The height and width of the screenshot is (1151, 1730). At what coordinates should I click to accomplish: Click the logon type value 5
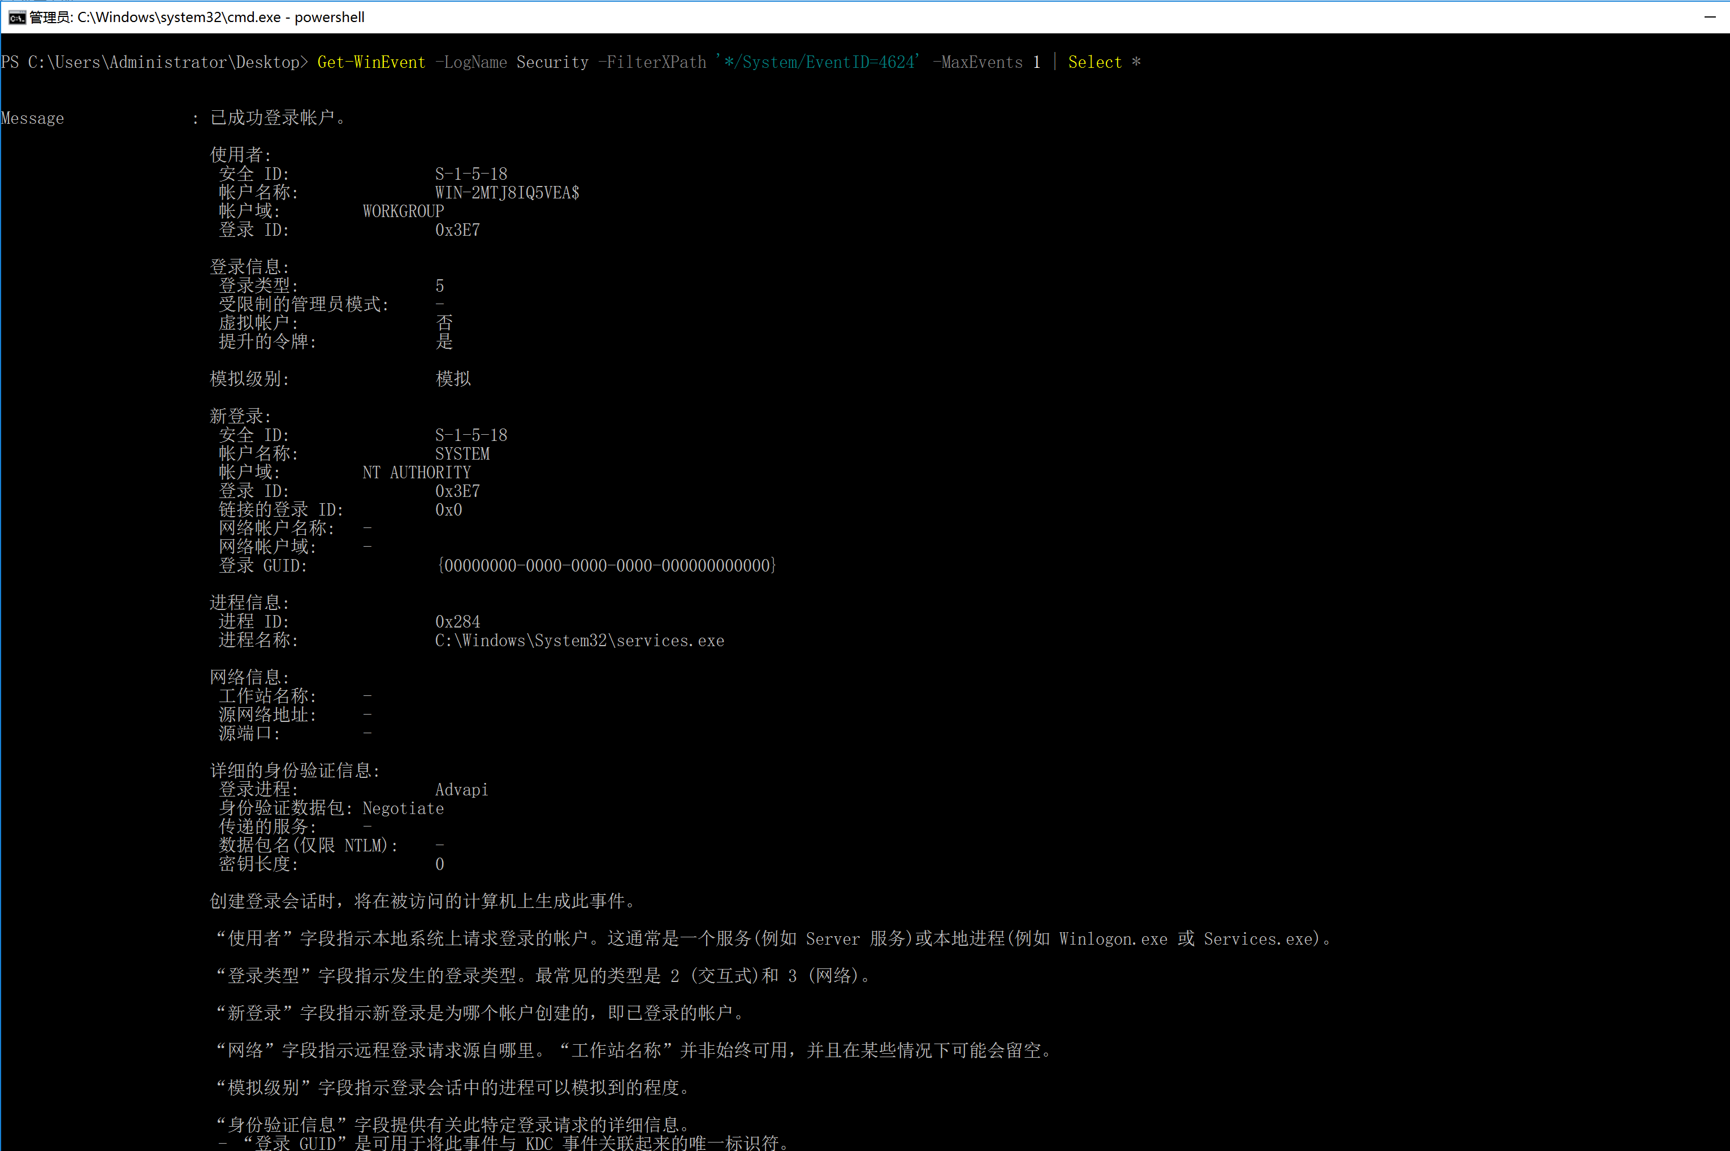point(439,285)
